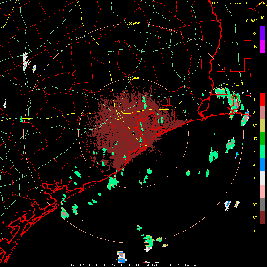Image resolution: width=267 pixels, height=267 pixels.
Task: Click the DS legend label
Action: pyautogui.click(x=255, y=178)
